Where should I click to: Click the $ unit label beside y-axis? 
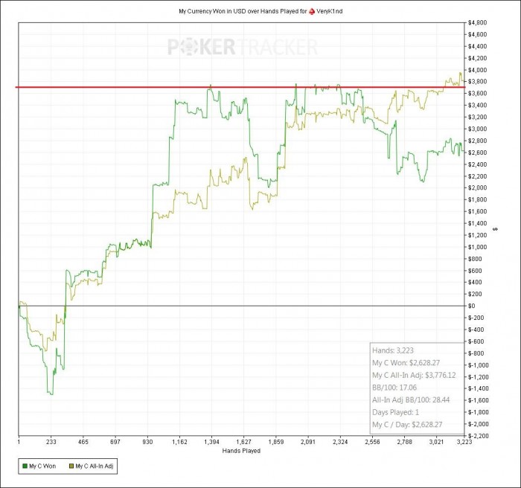496,229
